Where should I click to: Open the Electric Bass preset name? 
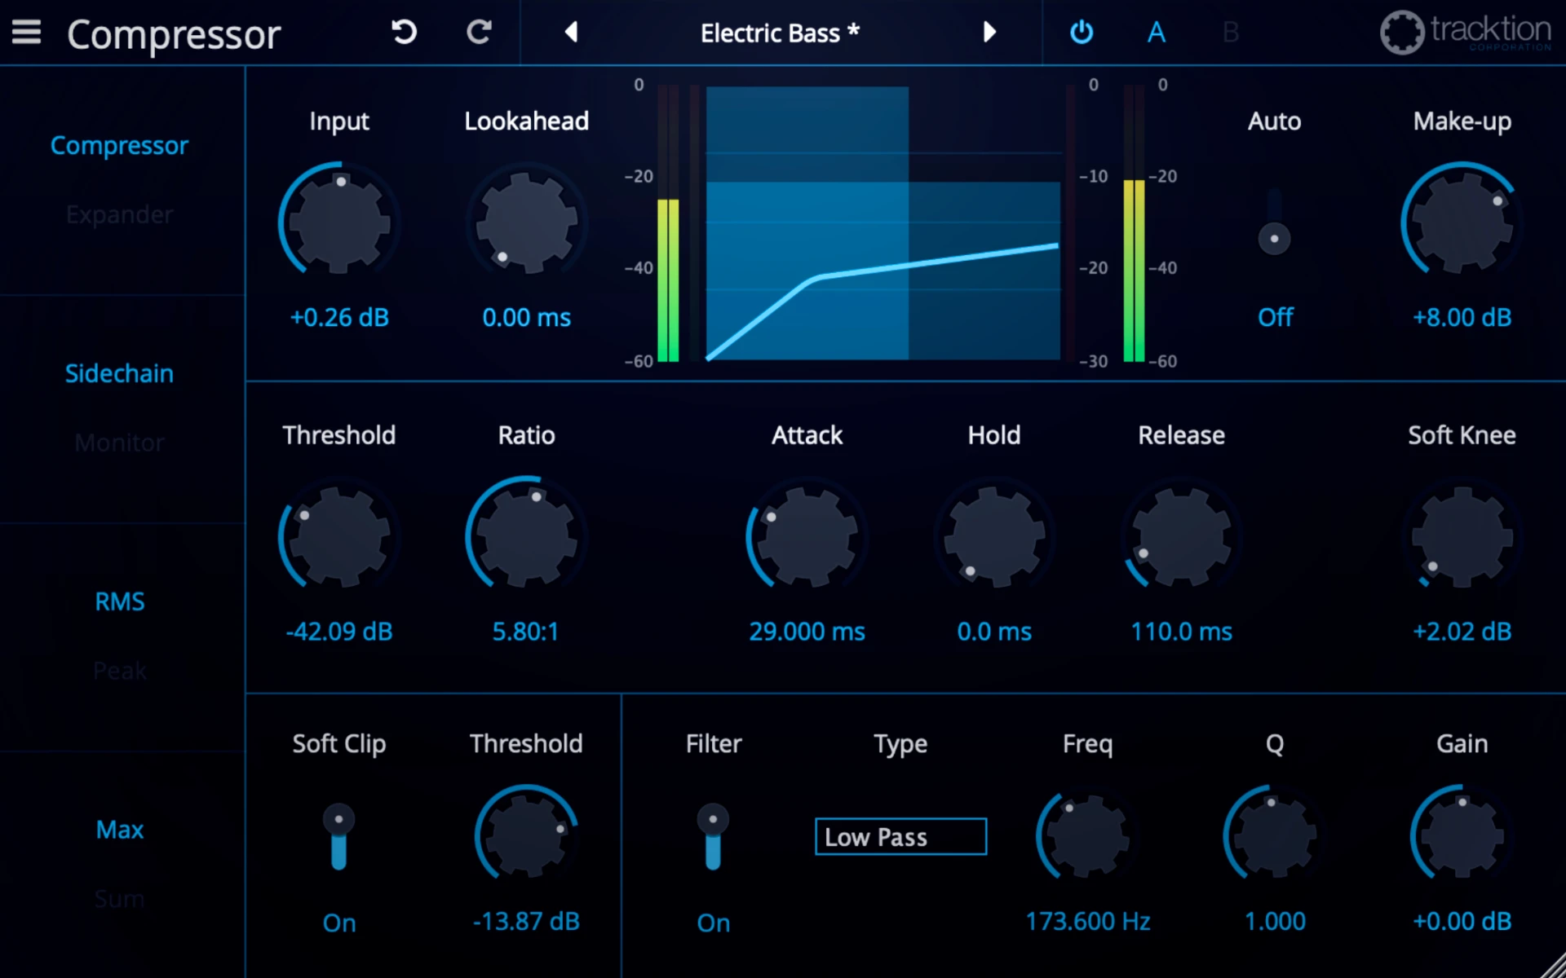pos(780,33)
